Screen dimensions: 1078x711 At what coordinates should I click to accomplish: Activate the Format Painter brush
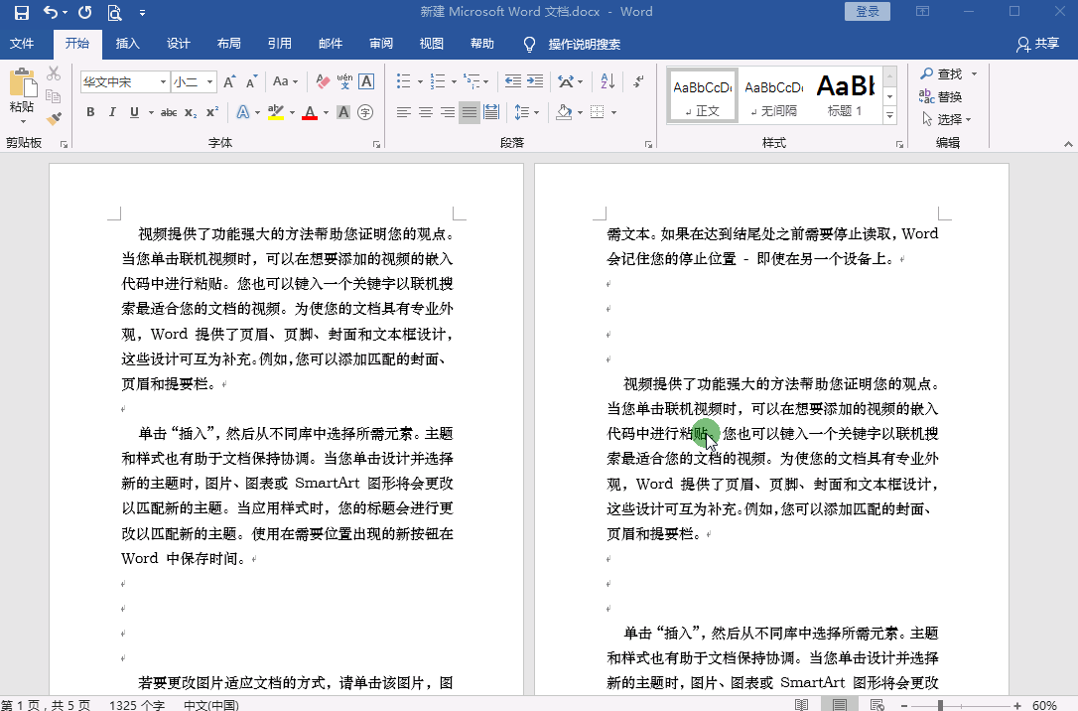pyautogui.click(x=54, y=119)
